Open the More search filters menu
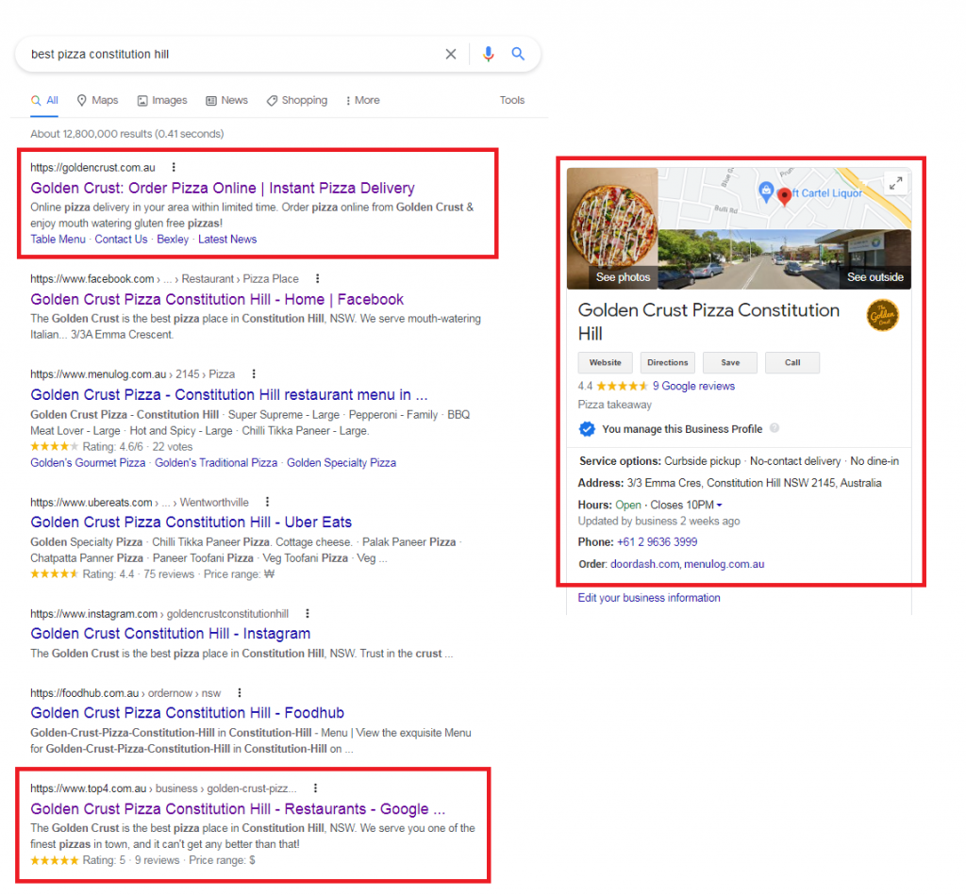 coord(362,101)
